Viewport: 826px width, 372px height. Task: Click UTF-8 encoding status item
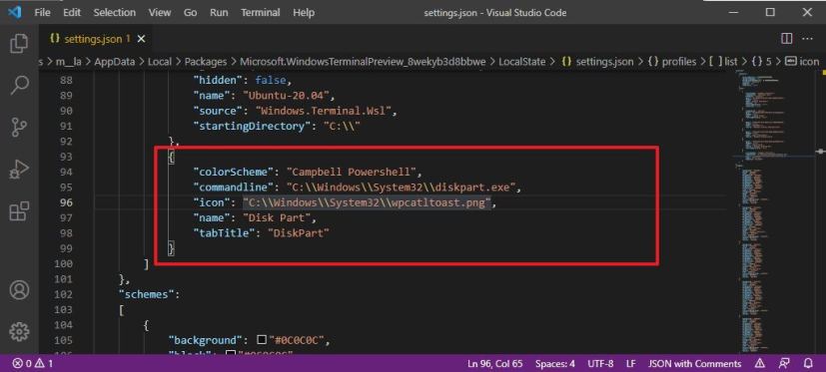pyautogui.click(x=600, y=364)
